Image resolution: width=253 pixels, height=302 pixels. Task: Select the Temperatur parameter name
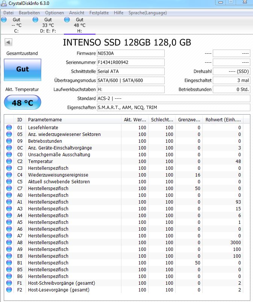41,161
